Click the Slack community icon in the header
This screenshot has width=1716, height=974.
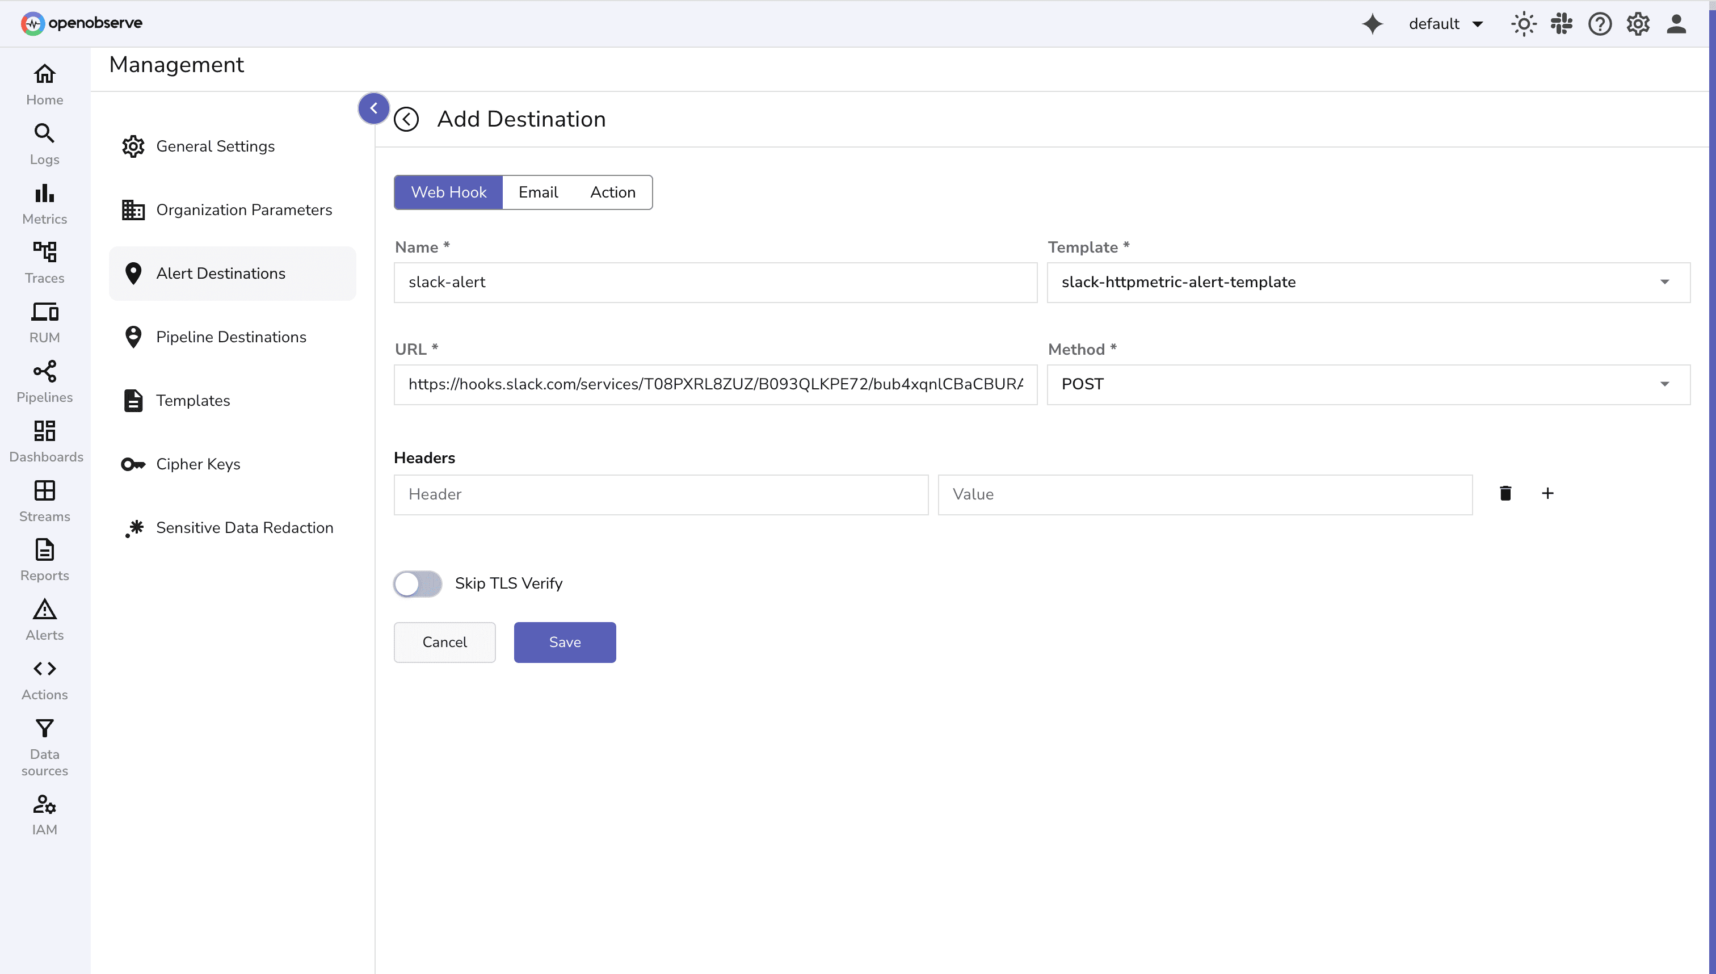point(1562,23)
